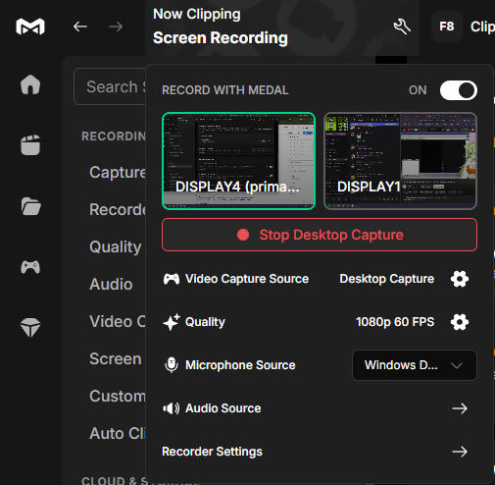495x485 pixels.
Task: Open the Video C... settings menu item
Action: pos(118,321)
